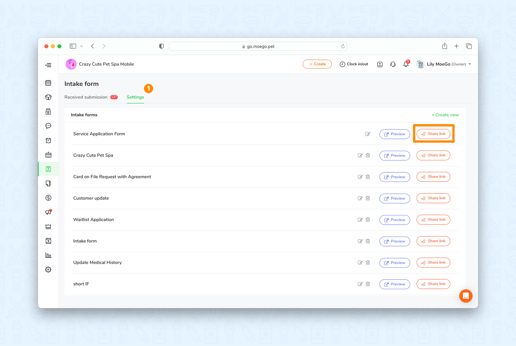516x346 pixels.
Task: Expand the Lily MoeGo account dropdown
Action: [470, 64]
